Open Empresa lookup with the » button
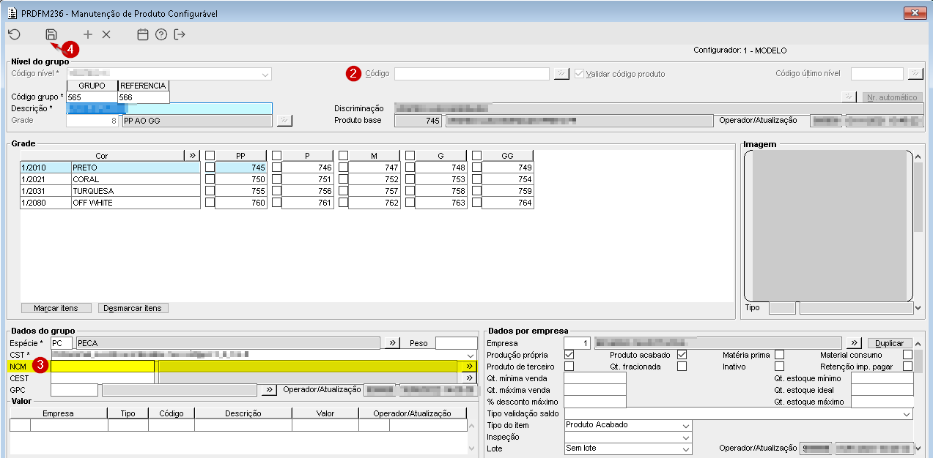 tap(854, 343)
